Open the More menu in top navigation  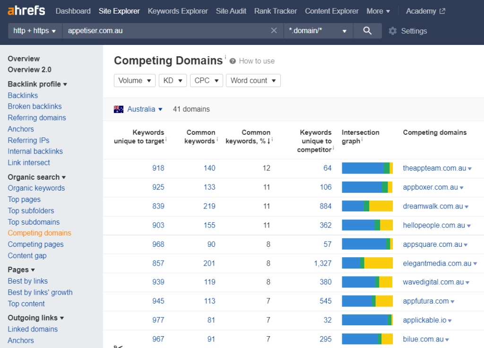coord(378,11)
